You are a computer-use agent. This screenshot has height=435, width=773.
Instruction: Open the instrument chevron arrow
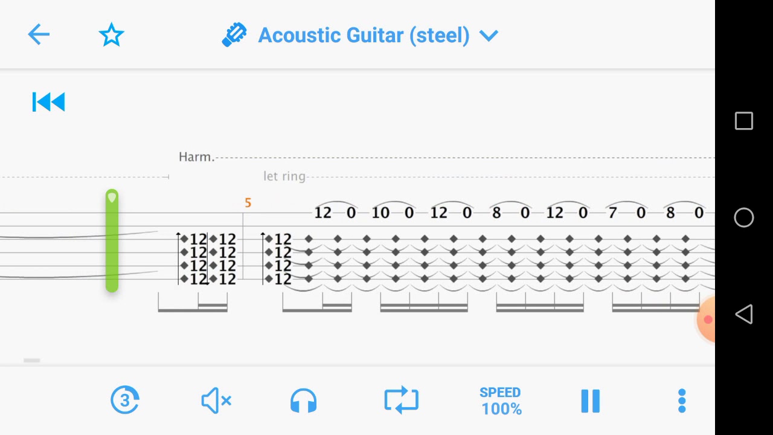[489, 36]
